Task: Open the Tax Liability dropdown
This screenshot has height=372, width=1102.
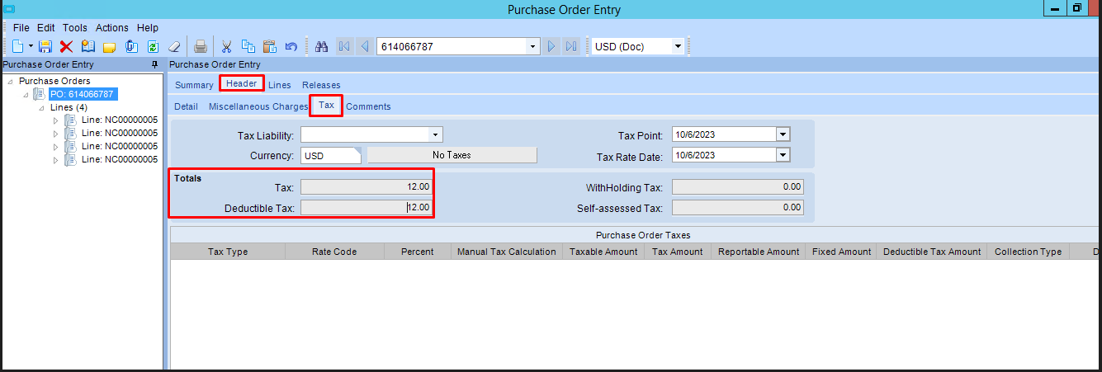Action: [x=435, y=134]
